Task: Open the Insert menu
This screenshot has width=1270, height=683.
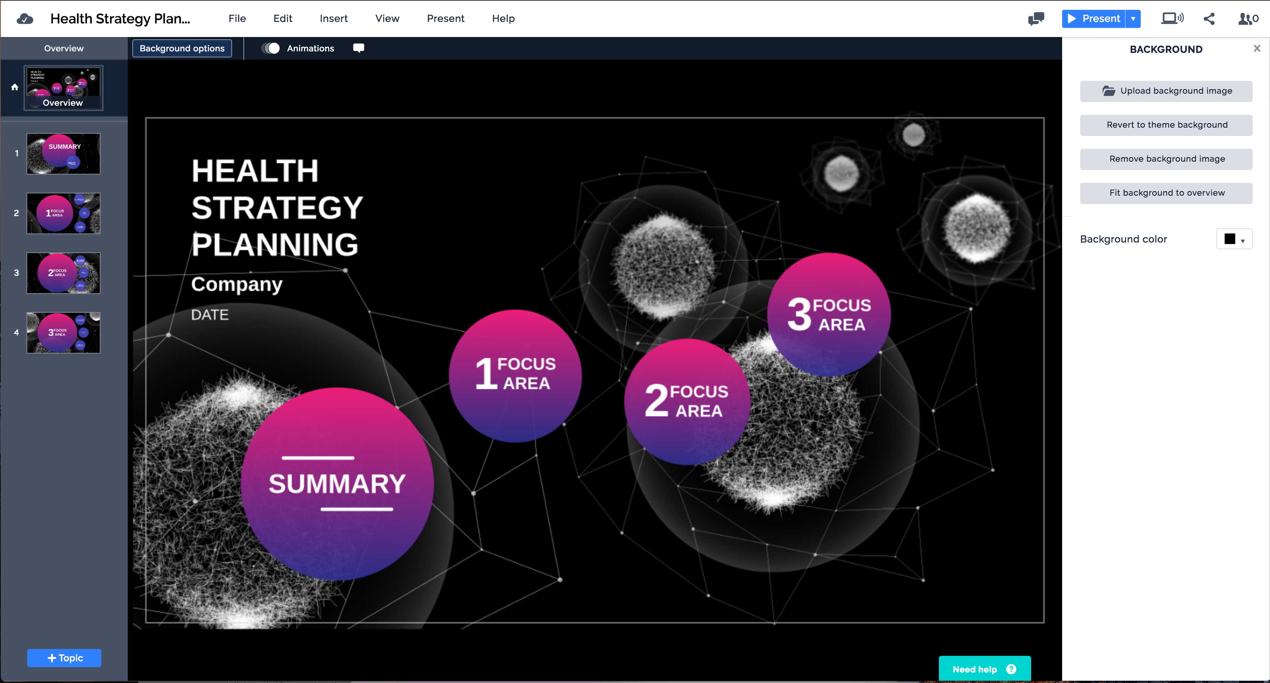Action: (333, 19)
